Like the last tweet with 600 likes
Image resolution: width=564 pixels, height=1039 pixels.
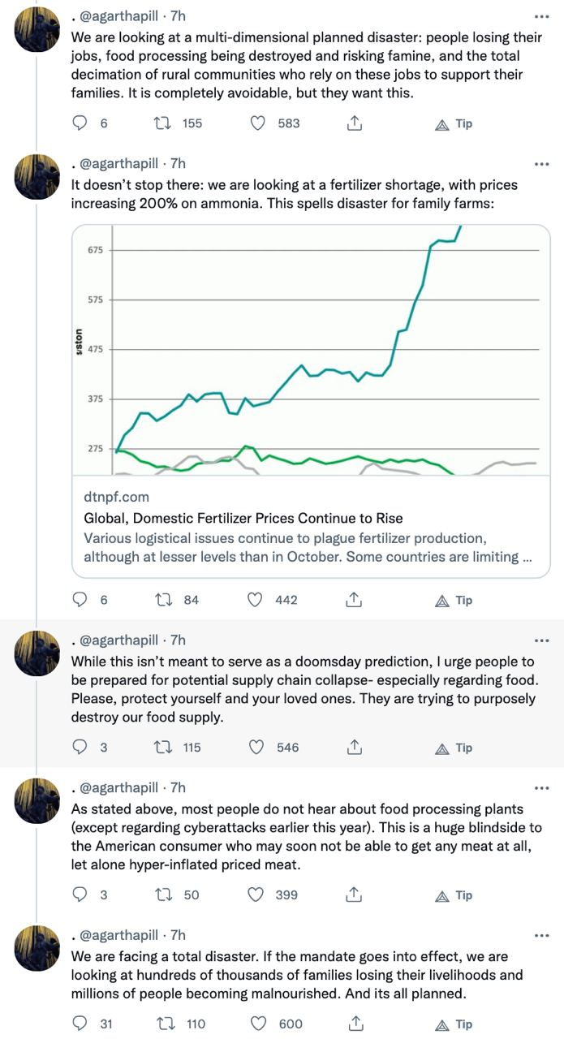point(256,1024)
